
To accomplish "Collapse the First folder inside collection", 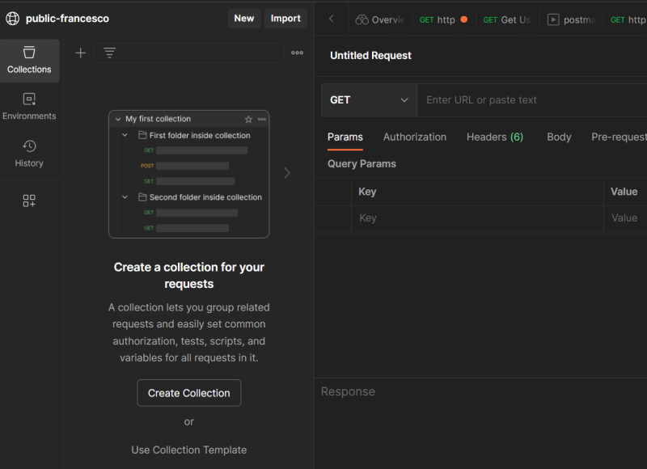I will [x=125, y=136].
